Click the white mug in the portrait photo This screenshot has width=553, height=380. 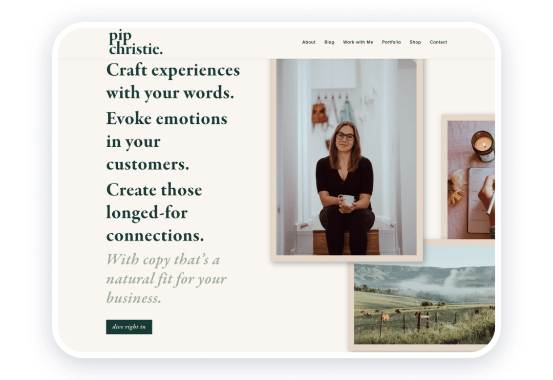pos(346,201)
